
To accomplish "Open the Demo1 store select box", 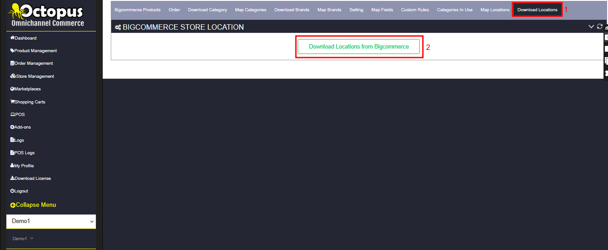I will point(51,221).
